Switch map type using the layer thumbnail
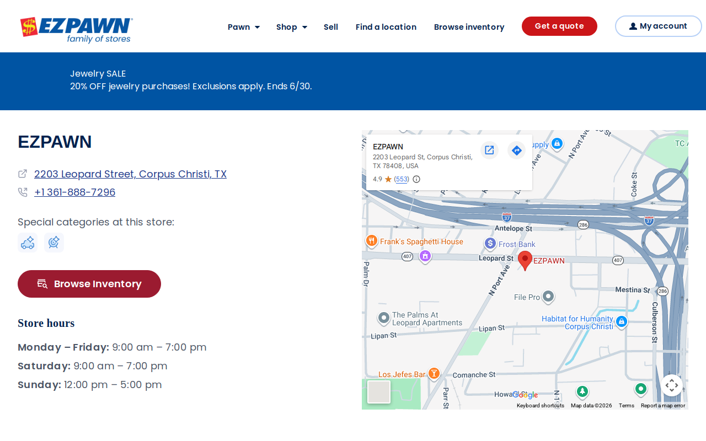 point(379,392)
